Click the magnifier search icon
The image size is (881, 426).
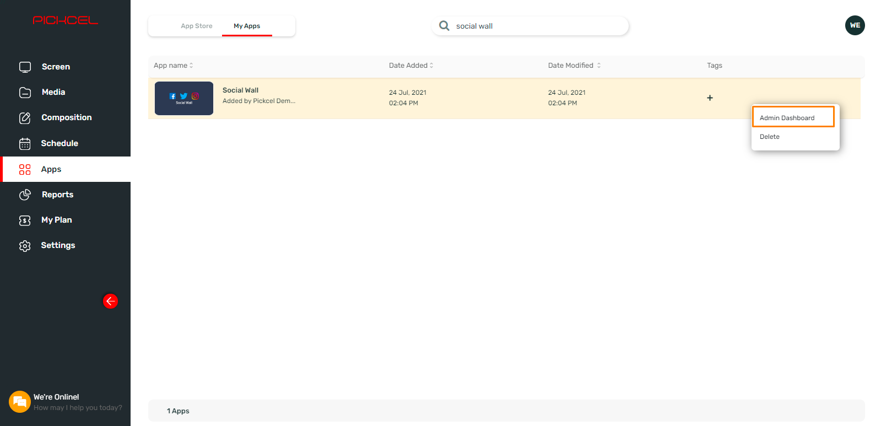pyautogui.click(x=444, y=26)
